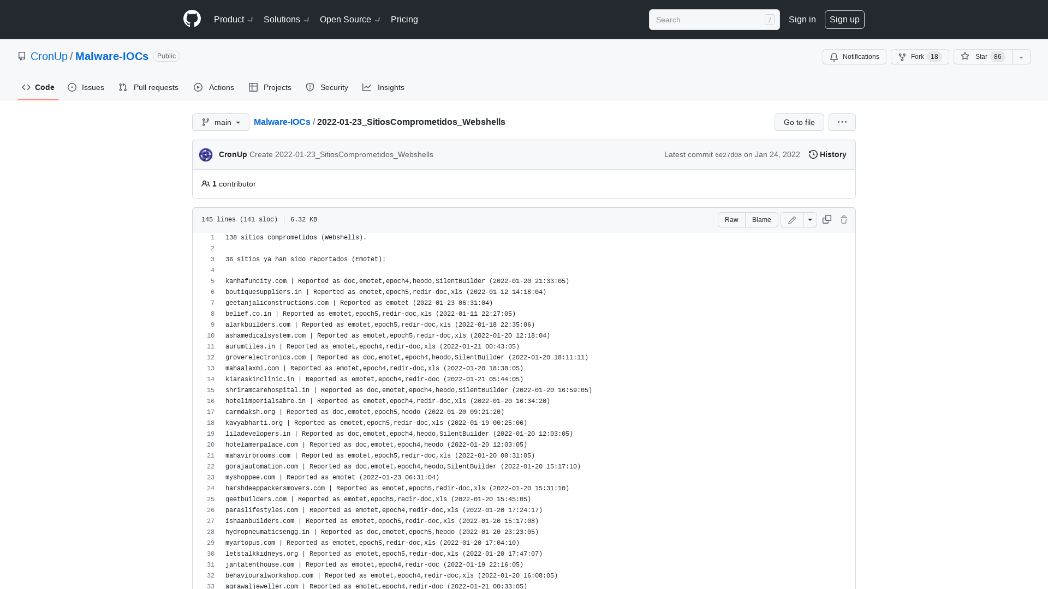The height and width of the screenshot is (589, 1048).
Task: Open the three-dots file options menu
Action: click(842, 122)
